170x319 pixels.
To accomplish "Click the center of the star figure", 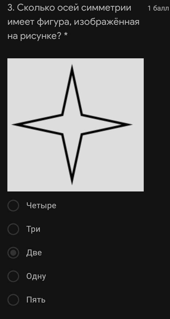I will (72, 124).
